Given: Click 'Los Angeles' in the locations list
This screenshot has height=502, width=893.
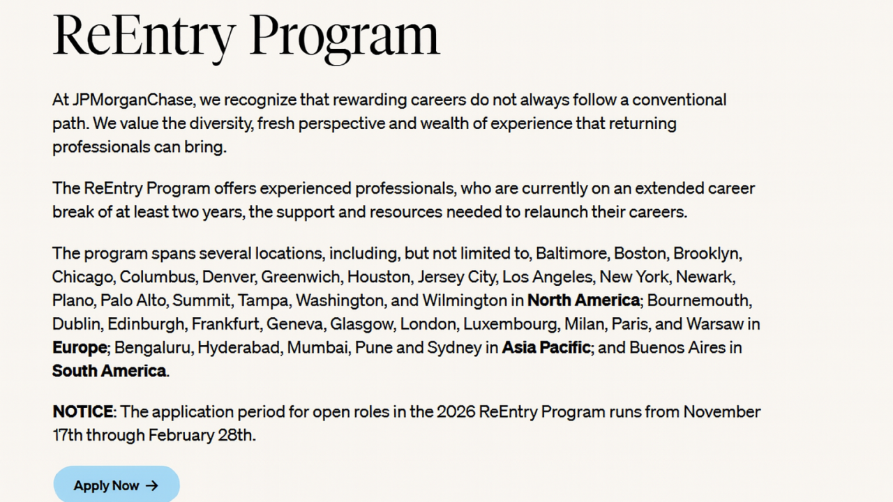Looking at the screenshot, I should coord(547,277).
